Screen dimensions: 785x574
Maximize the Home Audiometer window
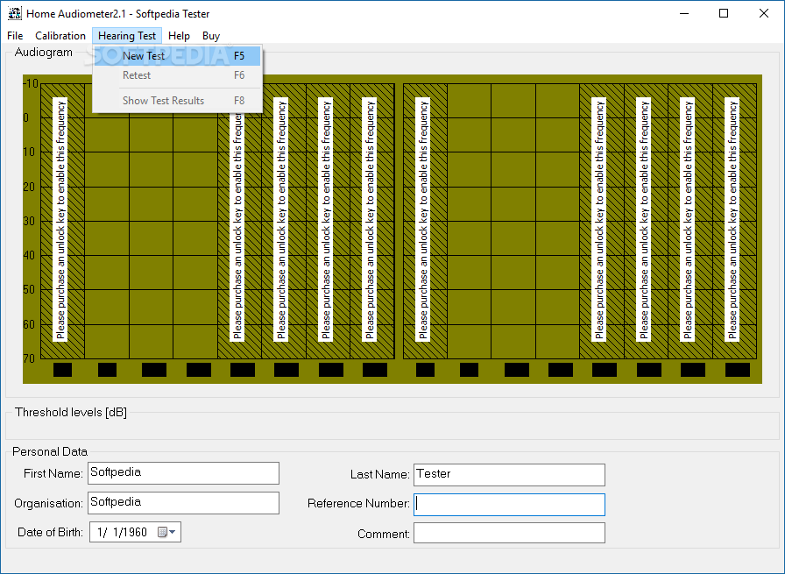click(724, 13)
